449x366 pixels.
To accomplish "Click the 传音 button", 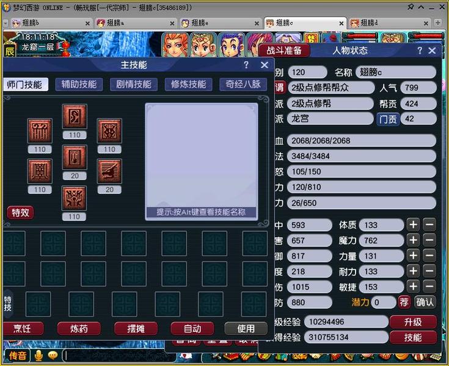I will tap(18, 356).
